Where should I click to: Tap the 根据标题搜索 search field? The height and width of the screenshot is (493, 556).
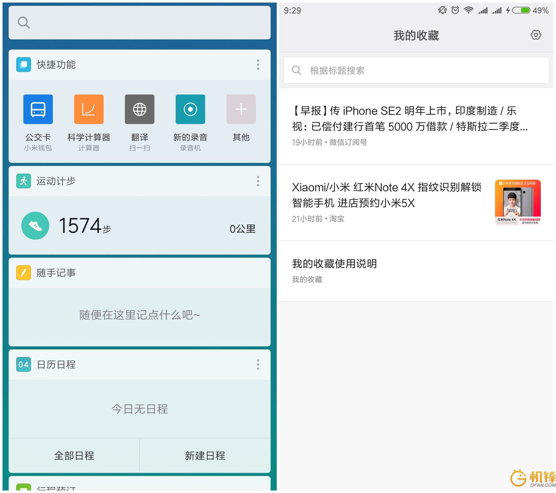coord(416,70)
